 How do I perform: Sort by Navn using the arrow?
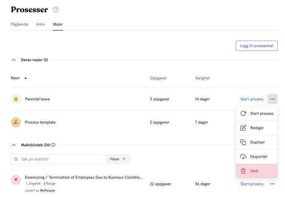[26, 78]
